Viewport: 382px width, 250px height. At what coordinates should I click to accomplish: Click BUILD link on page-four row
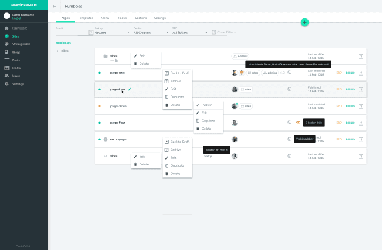(350, 123)
